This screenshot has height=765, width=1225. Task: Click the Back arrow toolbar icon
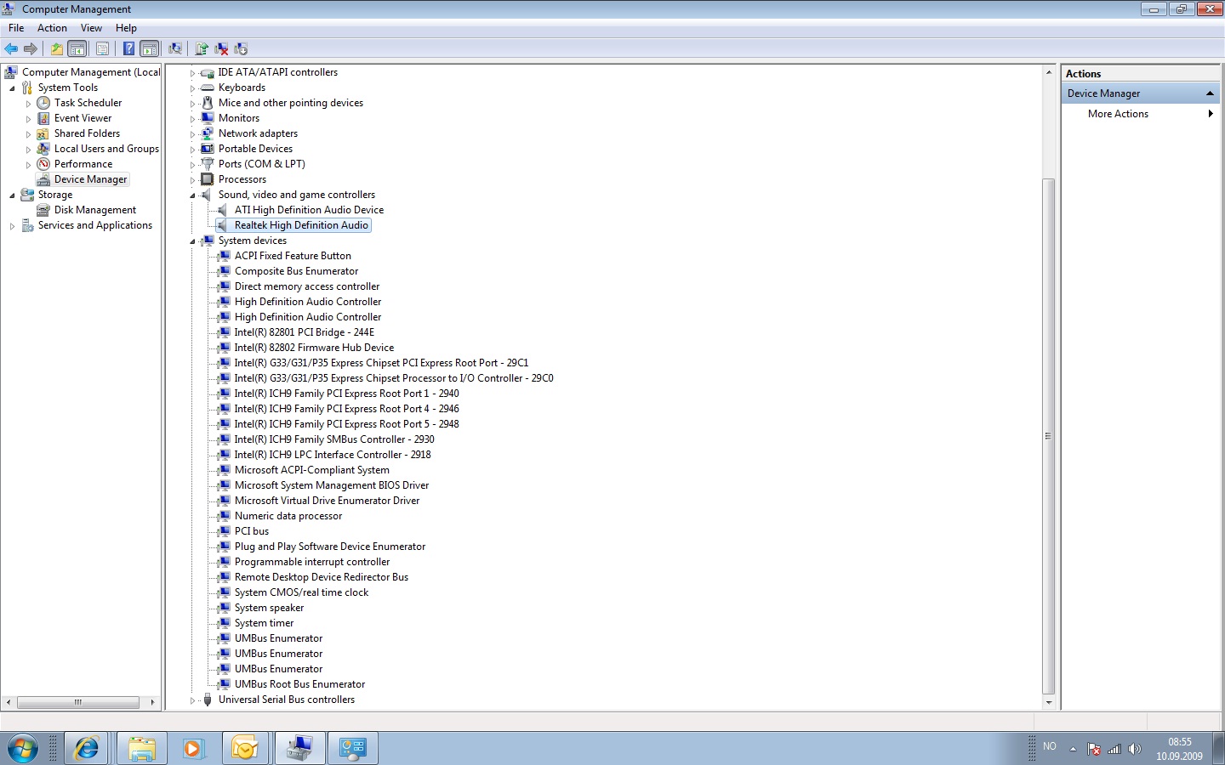tap(11, 48)
